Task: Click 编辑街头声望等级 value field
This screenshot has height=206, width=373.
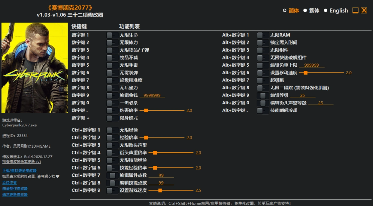Action: click(321, 103)
